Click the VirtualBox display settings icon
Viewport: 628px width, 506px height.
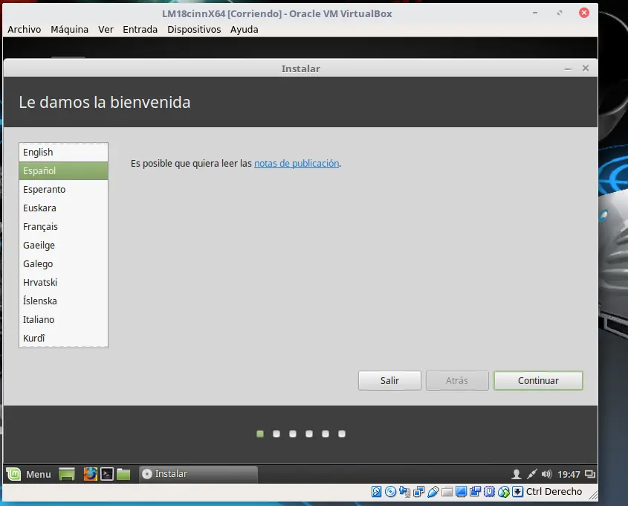[x=461, y=492]
